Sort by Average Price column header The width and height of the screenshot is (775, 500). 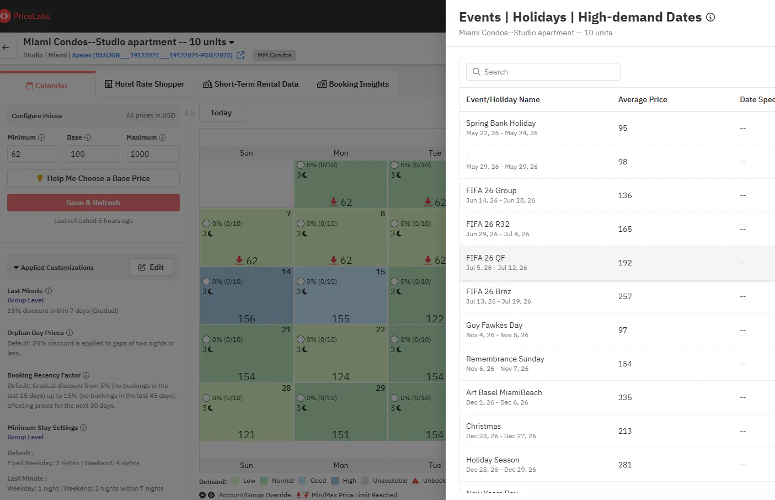(x=643, y=99)
